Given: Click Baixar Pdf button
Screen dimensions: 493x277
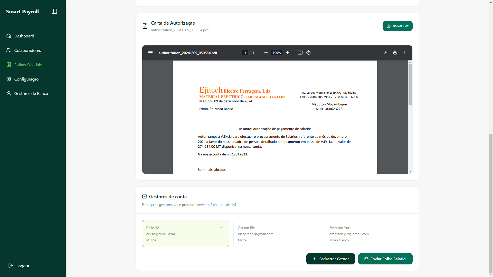Looking at the screenshot, I should coord(397,26).
